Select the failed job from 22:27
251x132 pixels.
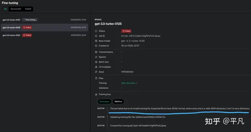point(44,28)
